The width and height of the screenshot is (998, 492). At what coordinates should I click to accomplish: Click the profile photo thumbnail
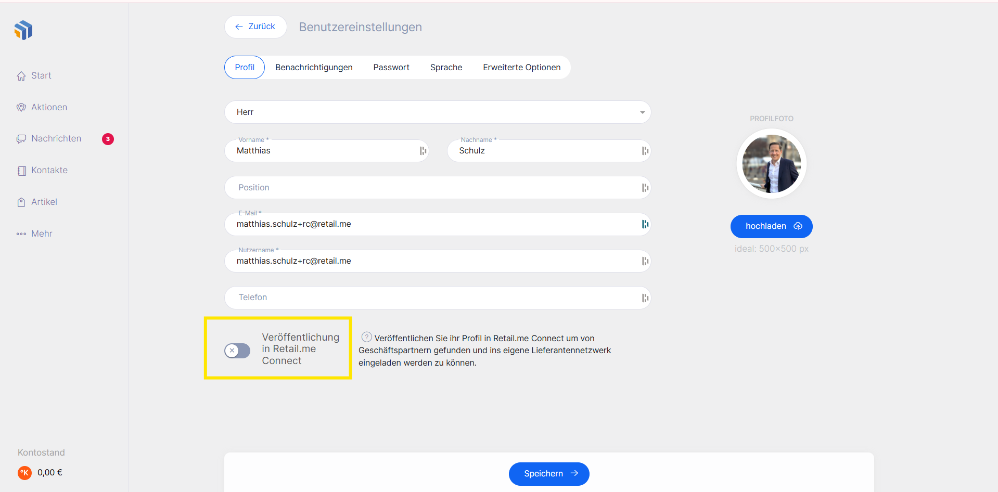point(771,164)
